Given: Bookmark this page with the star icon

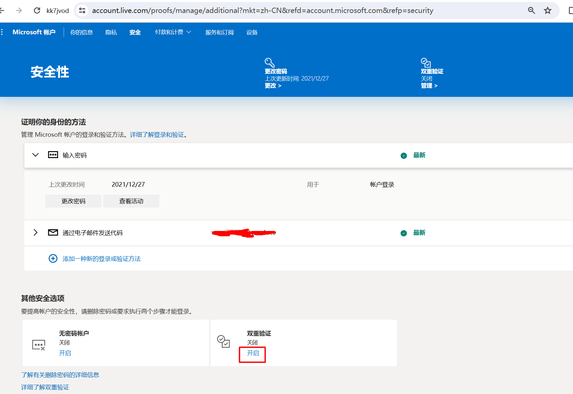Looking at the screenshot, I should pyautogui.click(x=548, y=11).
